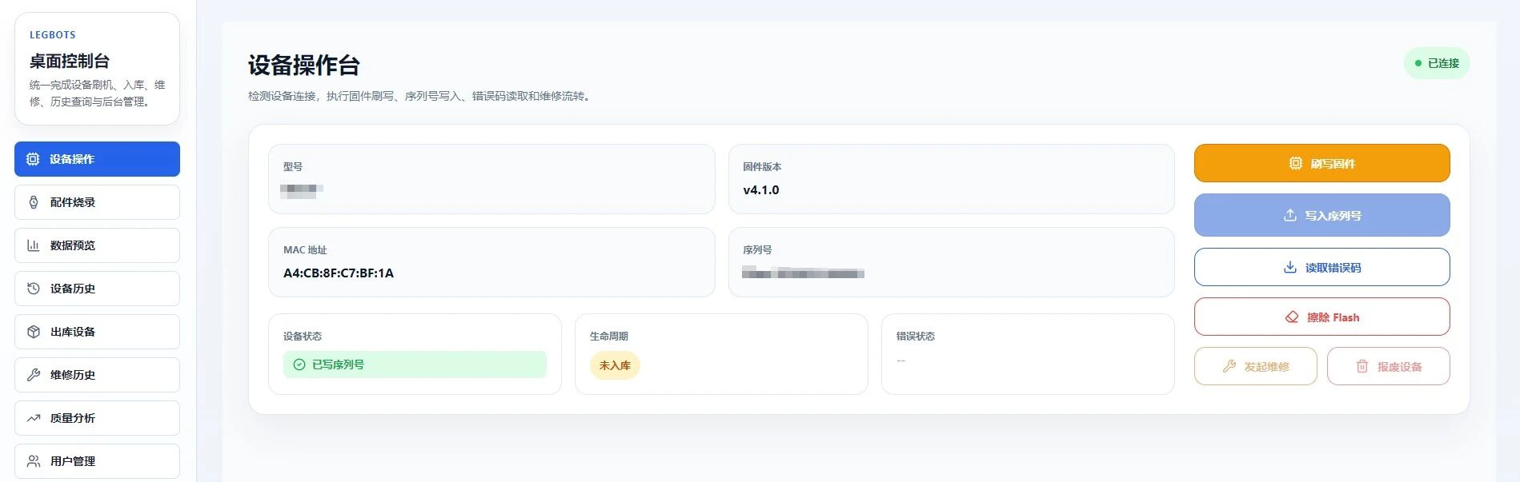Click the download icon on 读取错误码 button
This screenshot has width=1520, height=482.
coord(1289,267)
